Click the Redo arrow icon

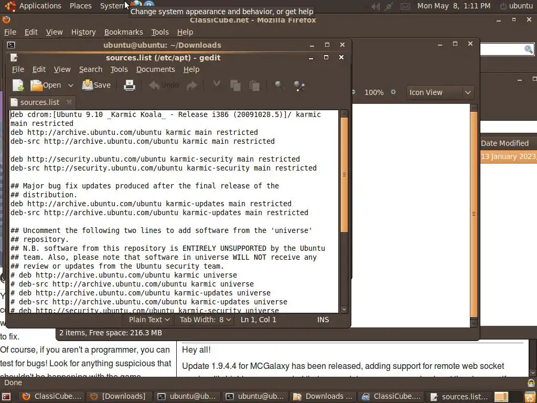(x=192, y=86)
